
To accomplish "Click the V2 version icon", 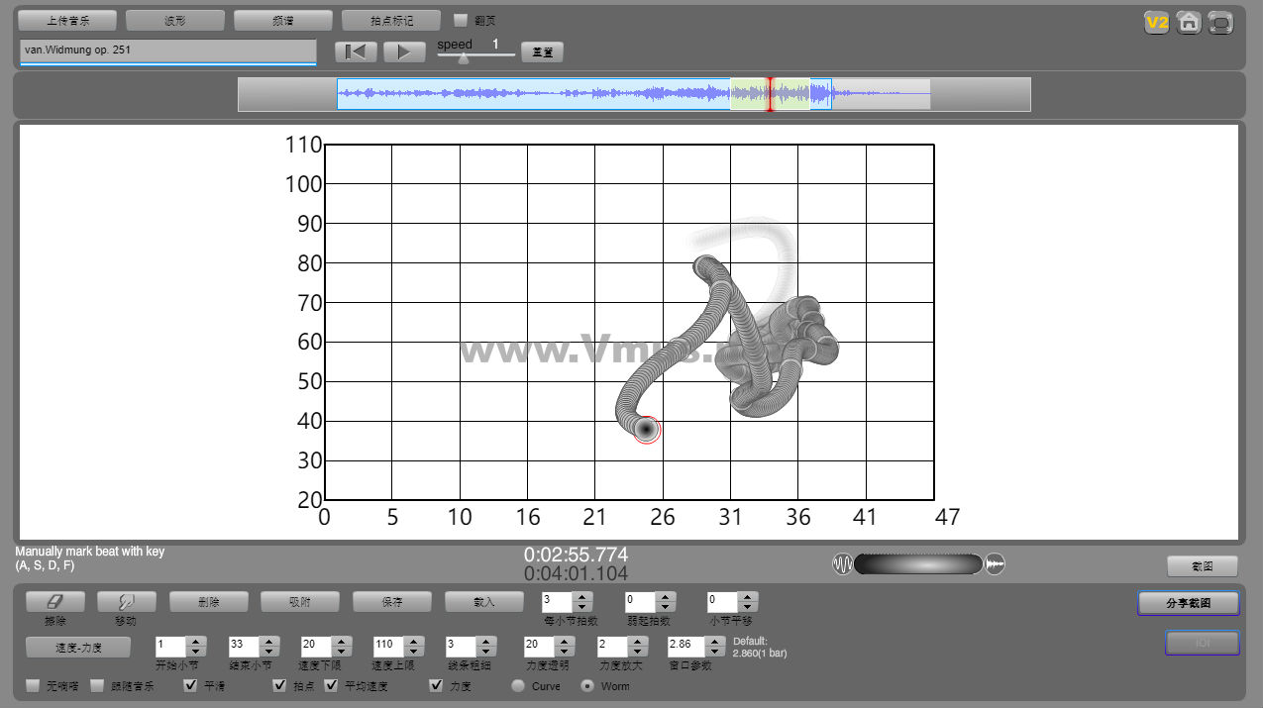I will 1156,23.
